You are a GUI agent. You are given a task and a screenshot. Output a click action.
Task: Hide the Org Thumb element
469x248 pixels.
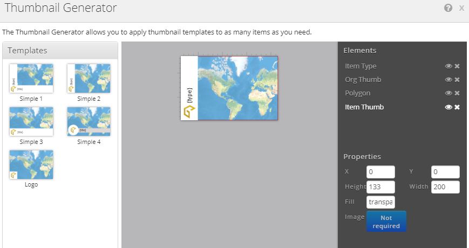(x=448, y=80)
